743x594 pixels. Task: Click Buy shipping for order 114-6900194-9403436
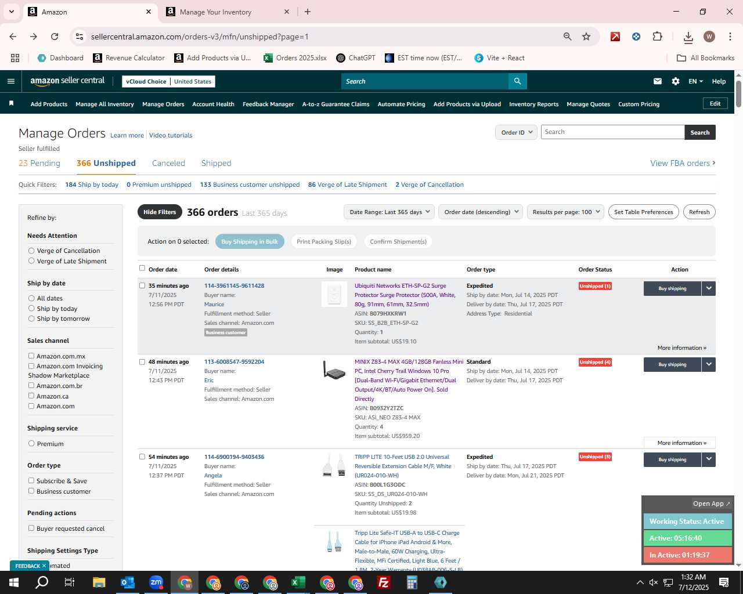click(672, 459)
